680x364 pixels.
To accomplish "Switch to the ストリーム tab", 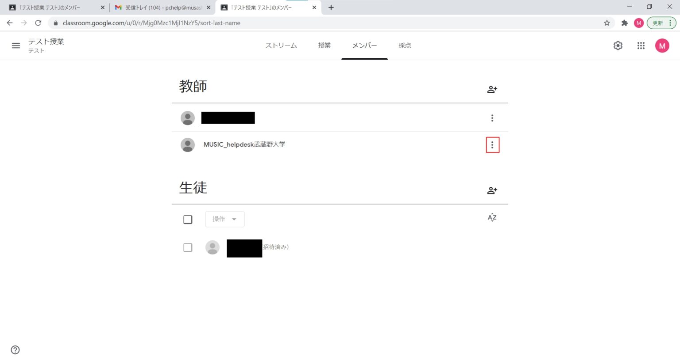I will [x=281, y=45].
